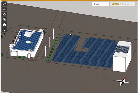Click the topmost green tree in the row

pyautogui.click(x=58, y=38)
